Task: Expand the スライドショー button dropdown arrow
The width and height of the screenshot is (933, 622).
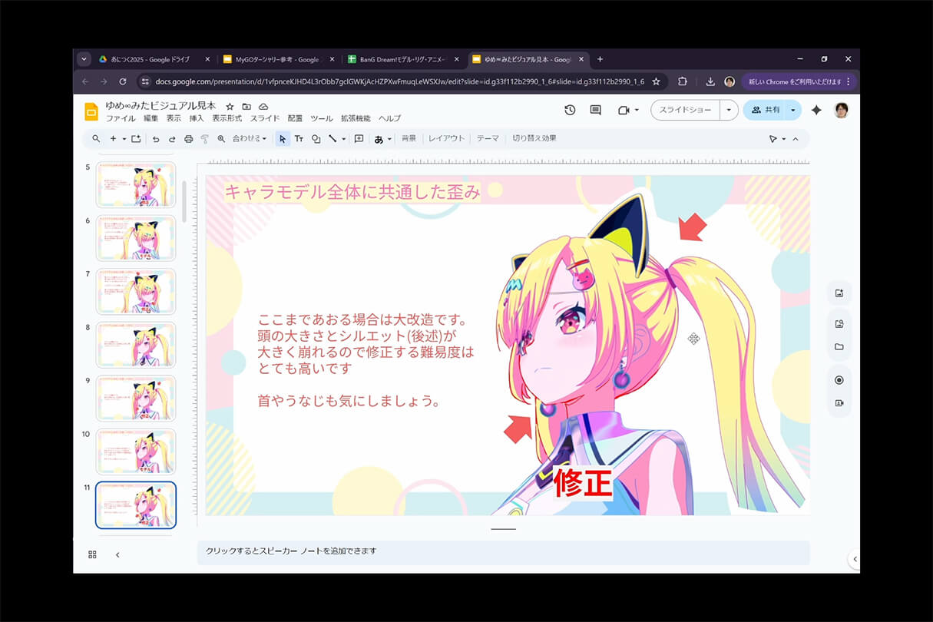Action: point(728,110)
